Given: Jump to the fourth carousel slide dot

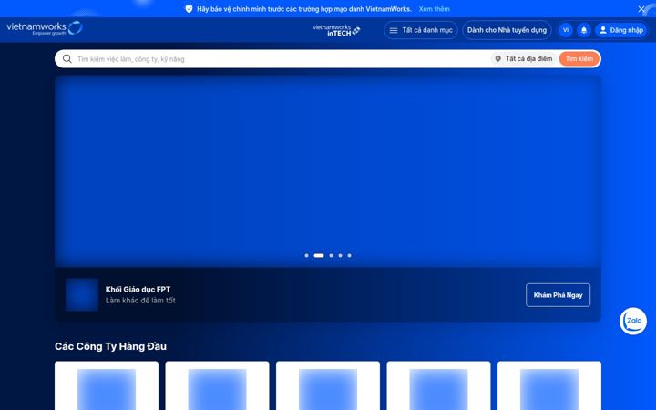Looking at the screenshot, I should pos(340,255).
